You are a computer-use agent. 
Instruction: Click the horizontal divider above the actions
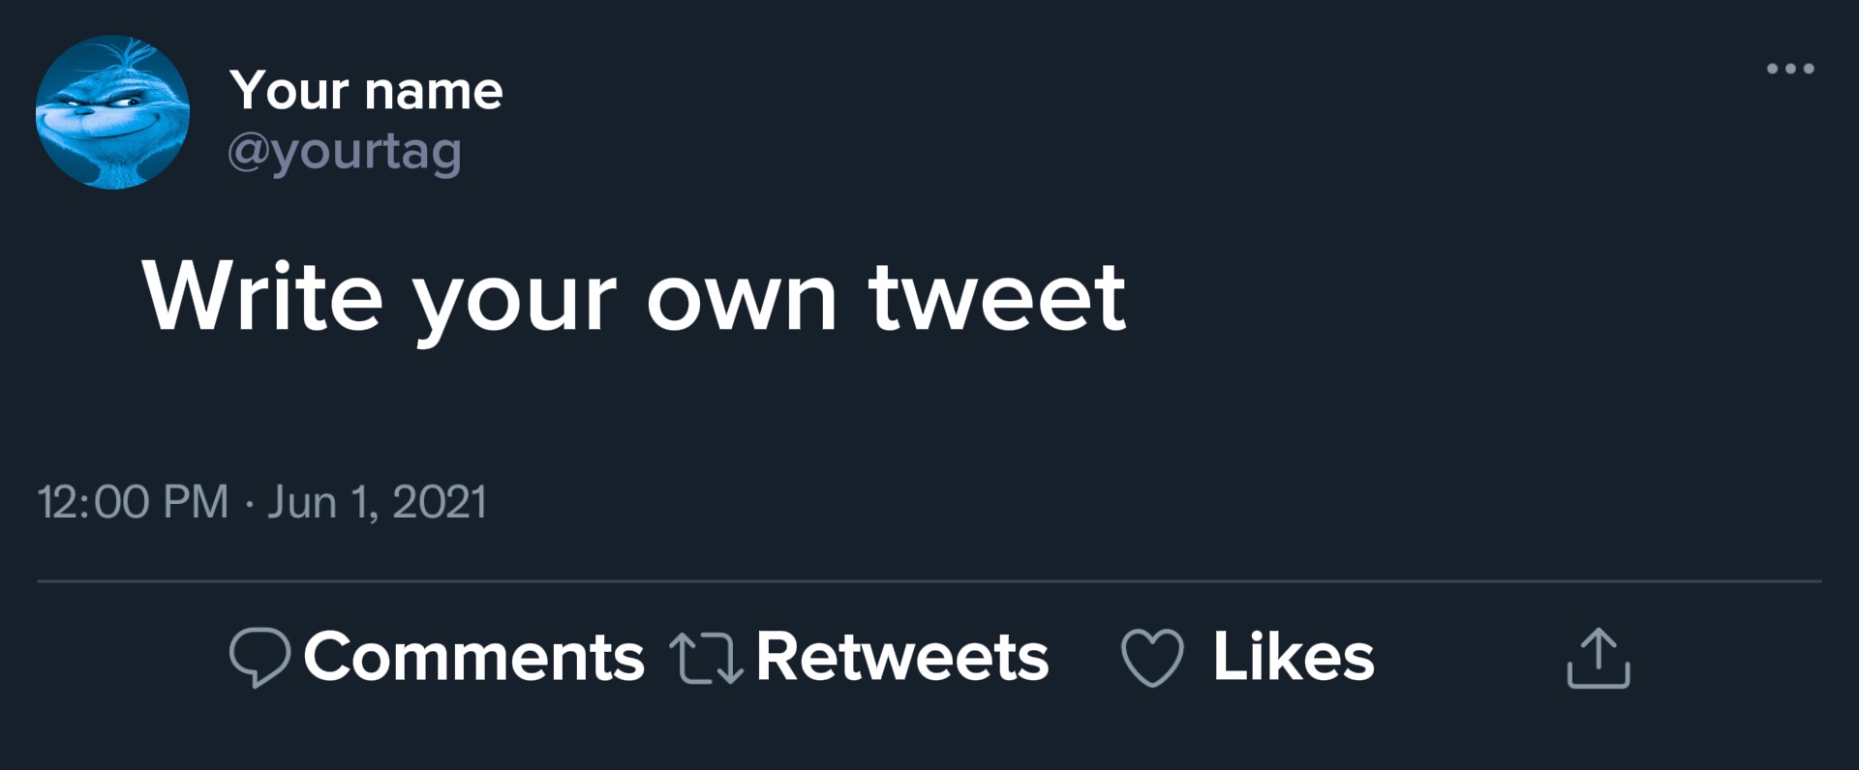point(929,581)
